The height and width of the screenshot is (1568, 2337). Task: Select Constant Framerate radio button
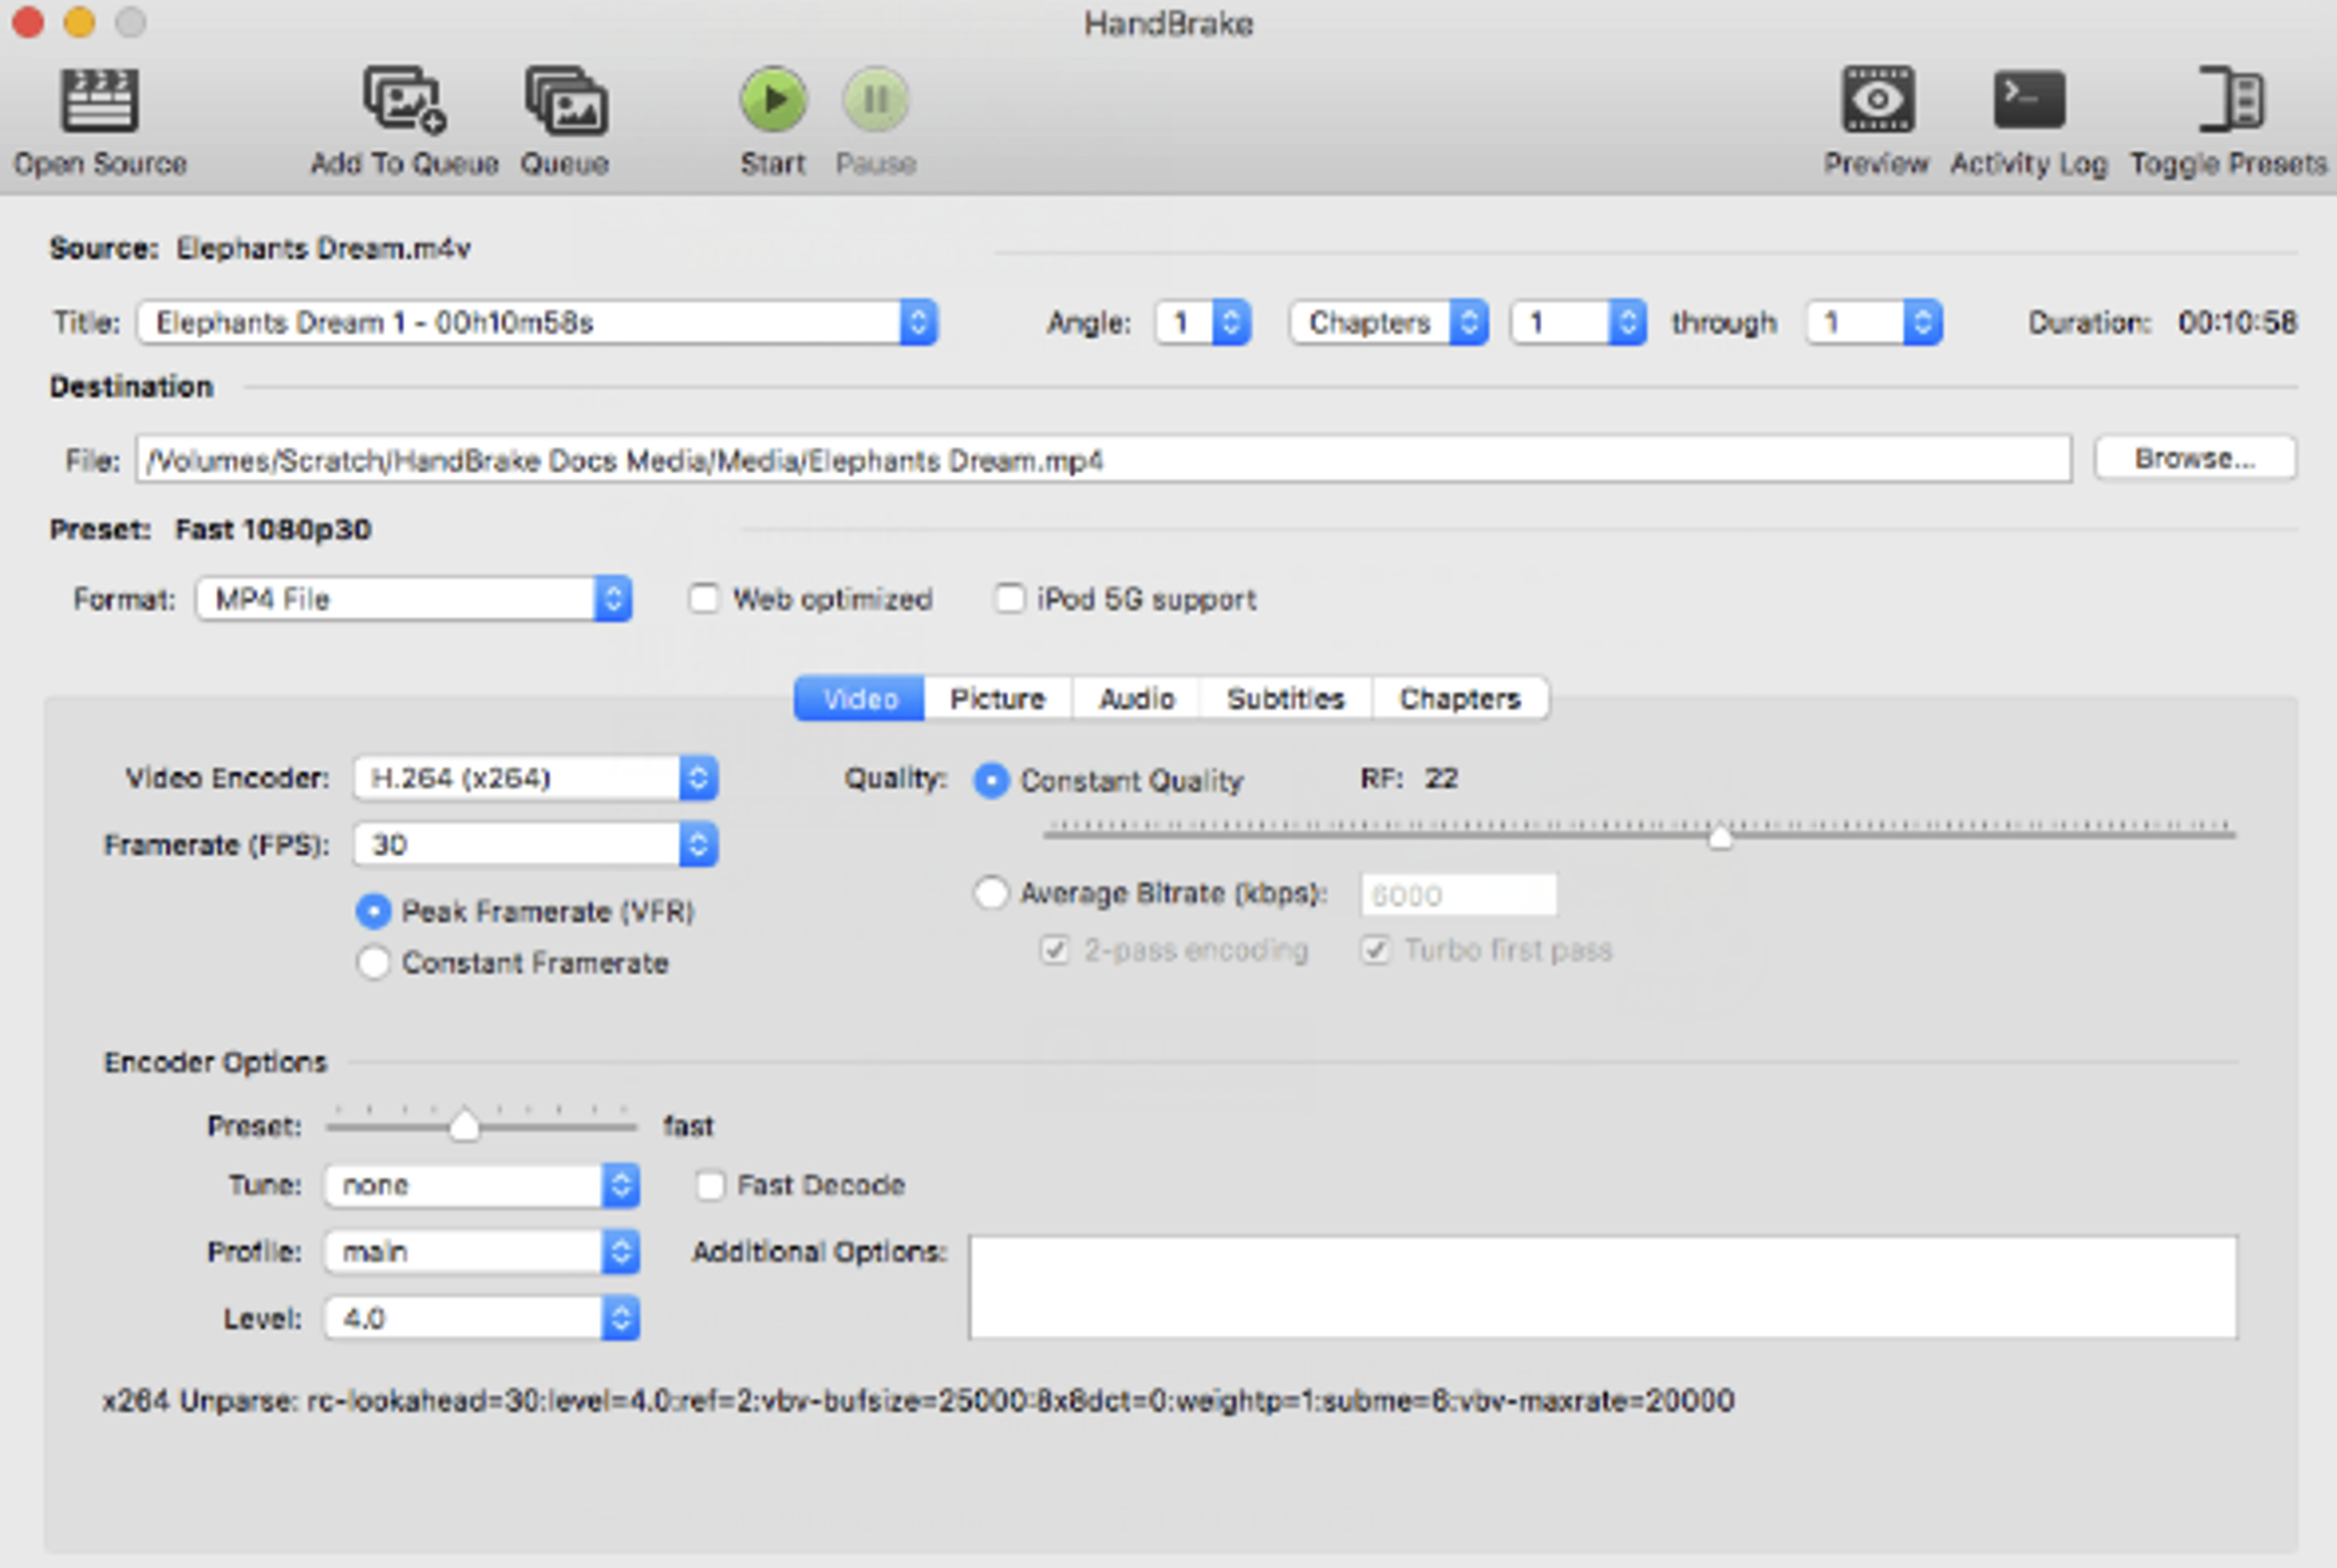pyautogui.click(x=373, y=963)
